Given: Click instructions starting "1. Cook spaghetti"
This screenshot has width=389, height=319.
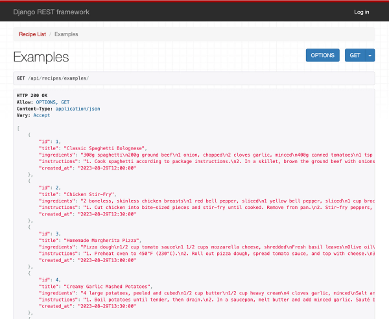Looking at the screenshot, I should point(207,161).
